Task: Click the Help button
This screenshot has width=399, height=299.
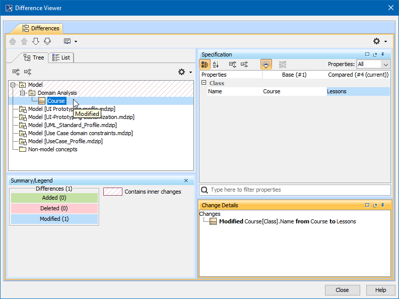Action: [380, 290]
